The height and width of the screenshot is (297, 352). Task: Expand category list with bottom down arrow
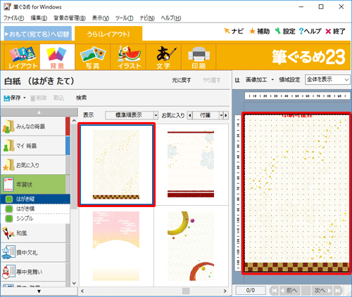tap(39, 291)
